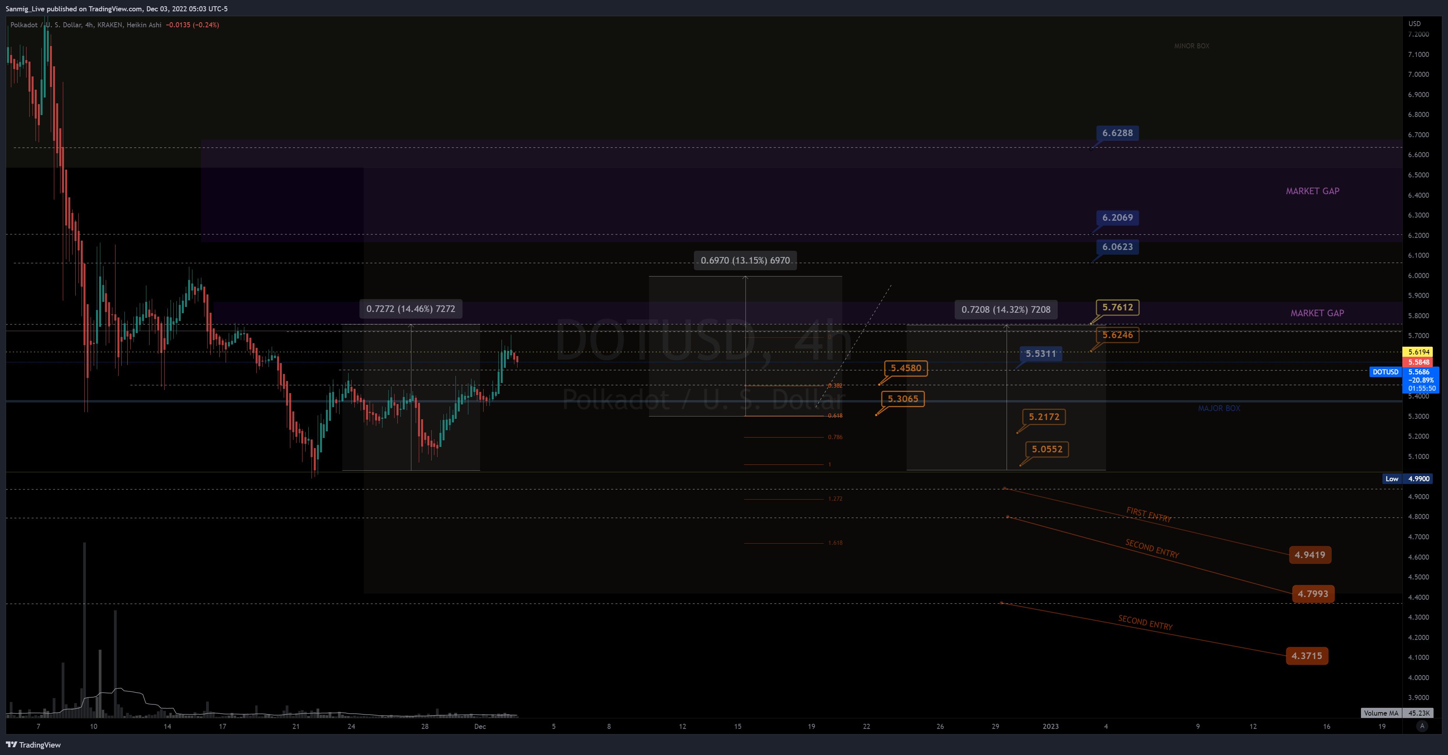Select the blue 5.5311 callout
Screen dimensions: 1448x755
click(x=1041, y=353)
